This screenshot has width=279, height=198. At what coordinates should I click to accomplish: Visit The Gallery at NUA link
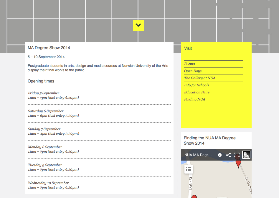pyautogui.click(x=199, y=78)
